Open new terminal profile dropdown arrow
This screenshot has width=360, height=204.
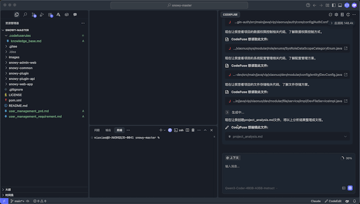point(165,131)
